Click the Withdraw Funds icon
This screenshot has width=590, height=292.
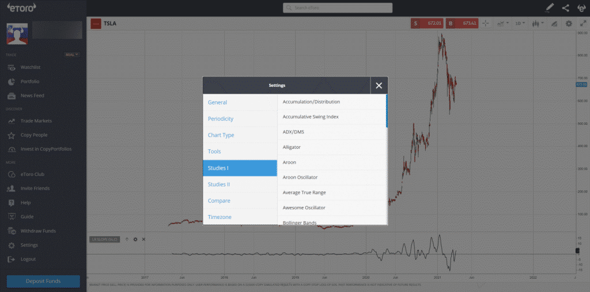(x=12, y=231)
